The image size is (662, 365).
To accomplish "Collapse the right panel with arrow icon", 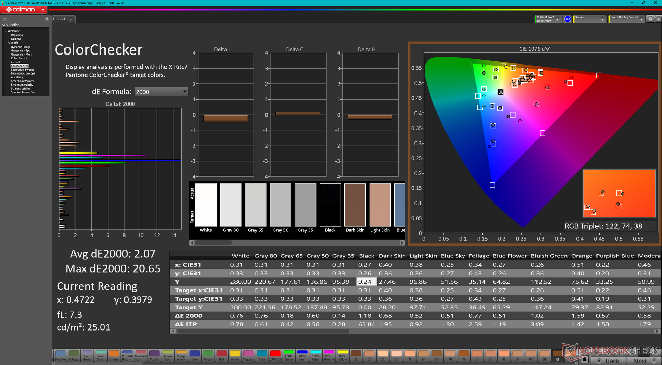I will click(658, 19).
